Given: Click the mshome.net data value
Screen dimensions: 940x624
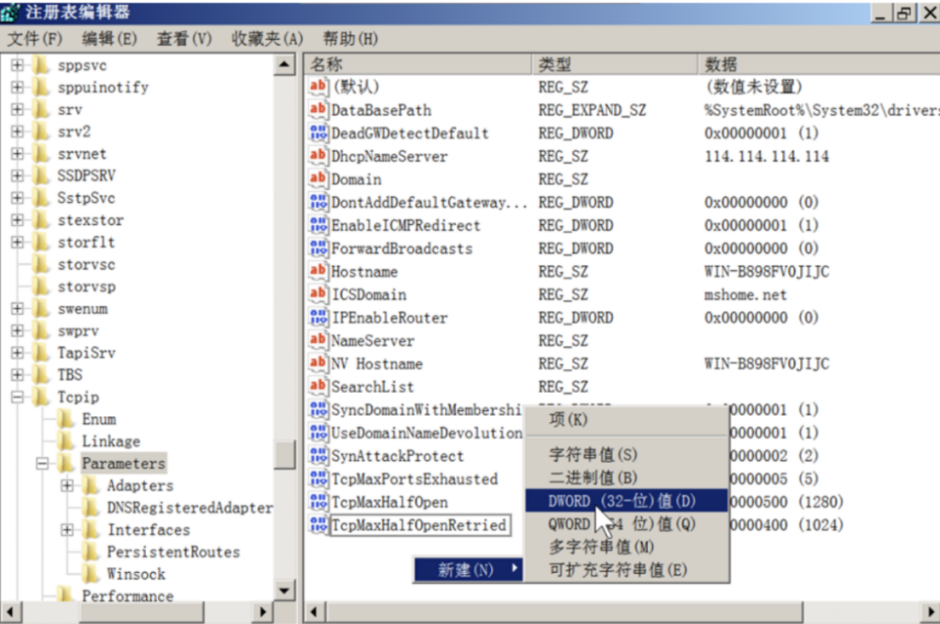Looking at the screenshot, I should click(746, 295).
